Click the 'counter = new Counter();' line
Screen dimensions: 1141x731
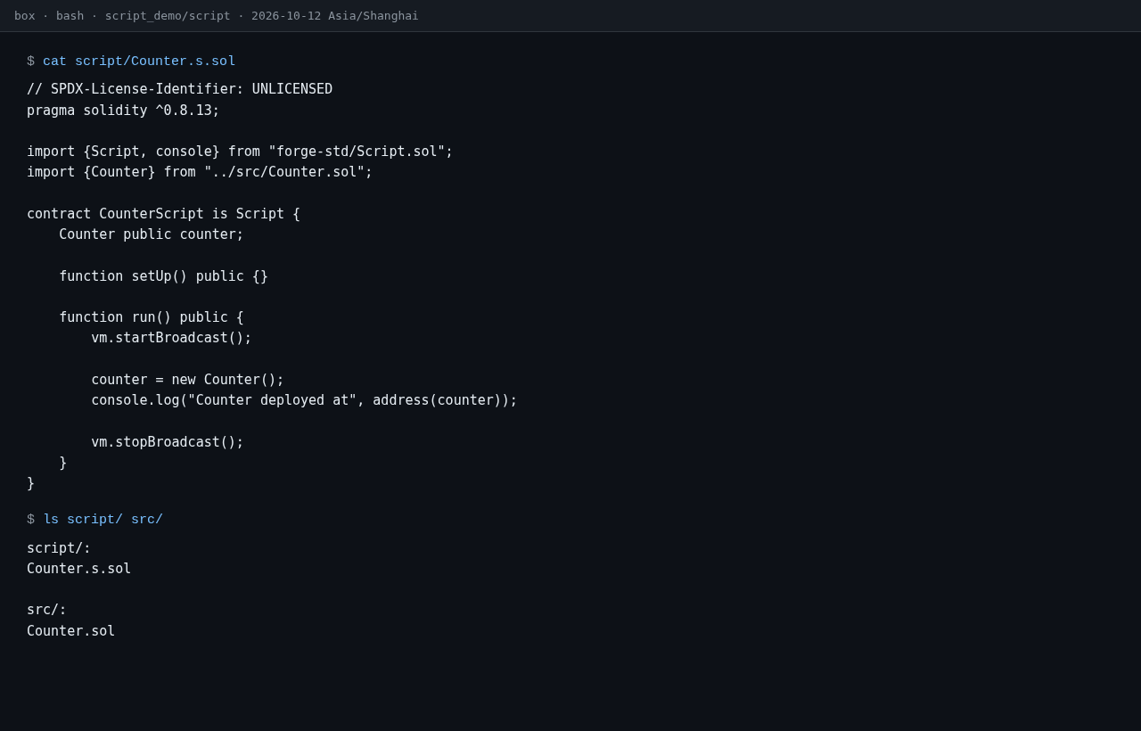[187, 380]
